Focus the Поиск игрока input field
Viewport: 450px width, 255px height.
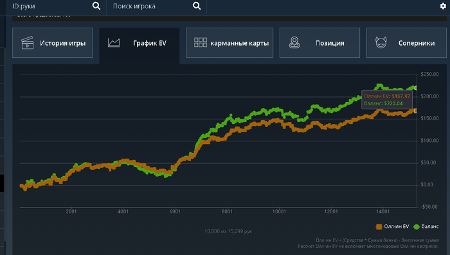(150, 6)
